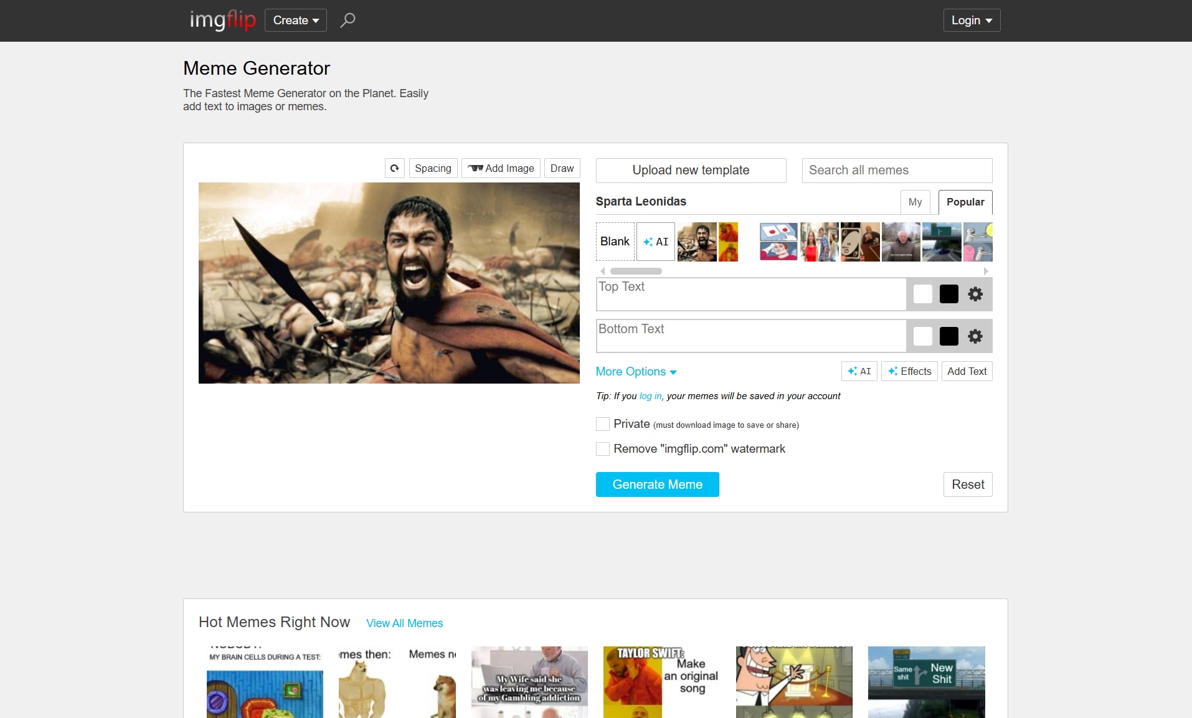Screen dimensions: 1192x718
Task: Click the Generate Meme button
Action: (657, 484)
